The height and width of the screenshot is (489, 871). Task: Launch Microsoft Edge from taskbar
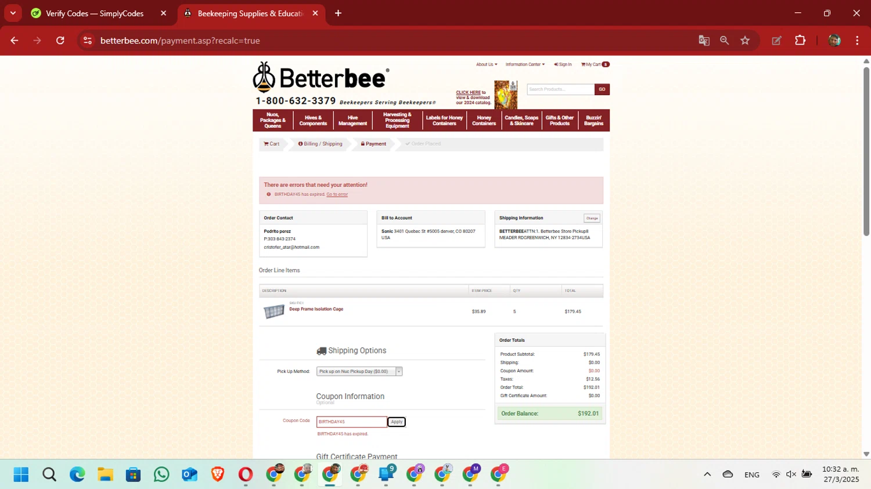point(77,474)
